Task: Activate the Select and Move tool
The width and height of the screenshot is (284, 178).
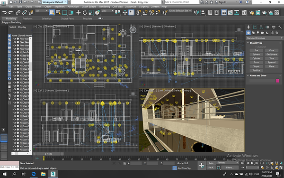Action: pyautogui.click(x=78, y=12)
